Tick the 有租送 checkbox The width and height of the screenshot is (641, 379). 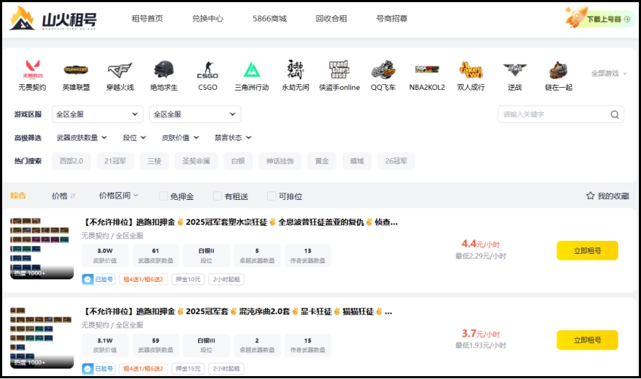tap(218, 196)
